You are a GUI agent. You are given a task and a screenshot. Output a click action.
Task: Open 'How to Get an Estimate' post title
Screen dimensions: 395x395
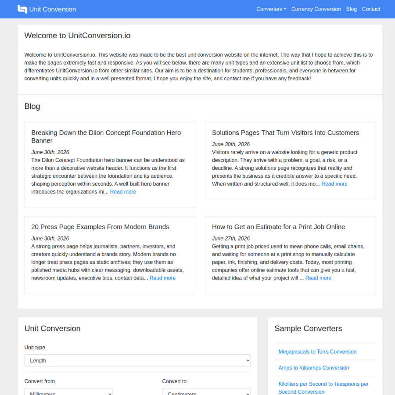[x=278, y=227]
